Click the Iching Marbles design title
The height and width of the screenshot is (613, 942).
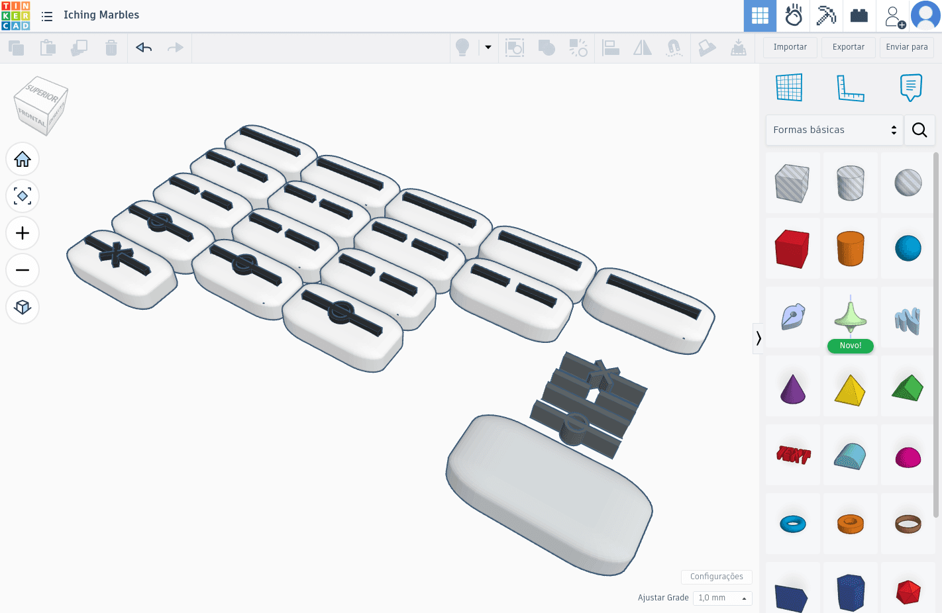[x=101, y=15]
